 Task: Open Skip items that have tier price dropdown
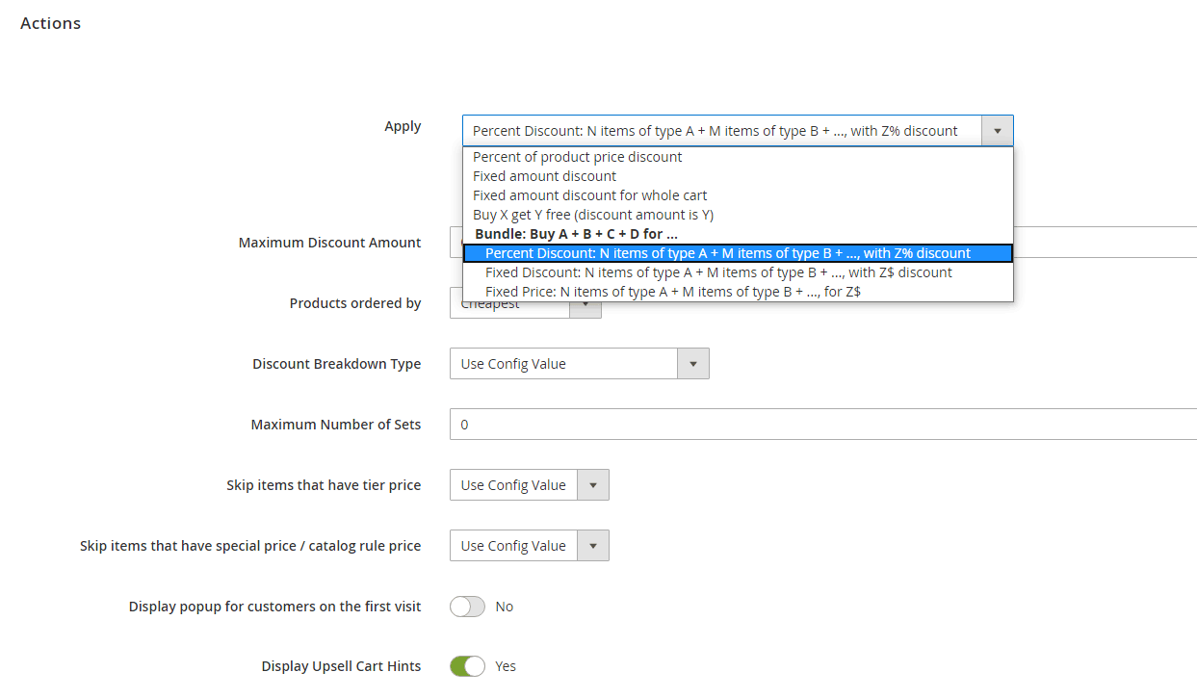530,485
